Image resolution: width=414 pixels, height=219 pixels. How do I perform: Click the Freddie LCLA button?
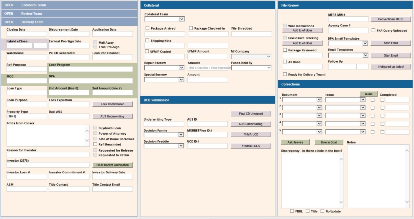click(251, 146)
